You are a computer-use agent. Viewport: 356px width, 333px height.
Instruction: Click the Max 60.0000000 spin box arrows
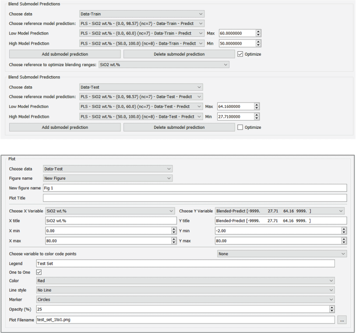coord(258,33)
